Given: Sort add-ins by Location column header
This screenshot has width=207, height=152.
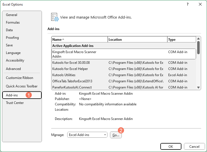Looking at the screenshot, I should coord(137,40).
